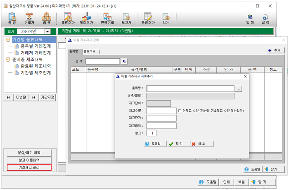Viewport: 289px width, 190px height.
Task: Click the product lookup ellipsis button
Action: 238,89
